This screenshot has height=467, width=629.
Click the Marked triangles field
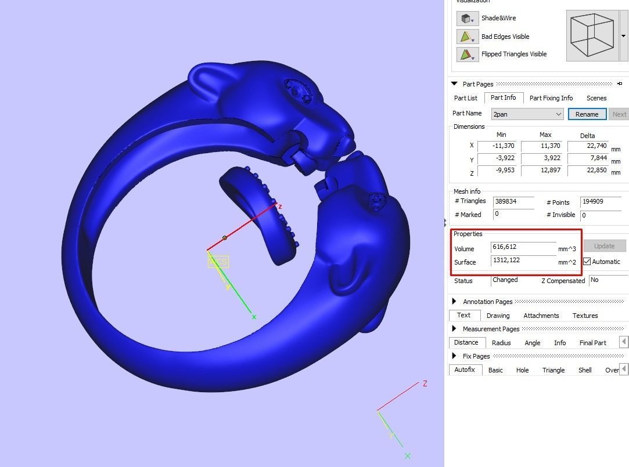513,214
